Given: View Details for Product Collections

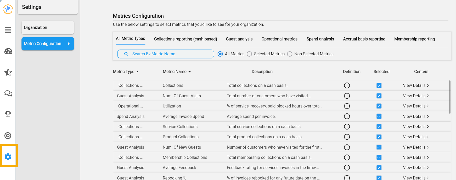Looking at the screenshot, I should click(x=416, y=137).
